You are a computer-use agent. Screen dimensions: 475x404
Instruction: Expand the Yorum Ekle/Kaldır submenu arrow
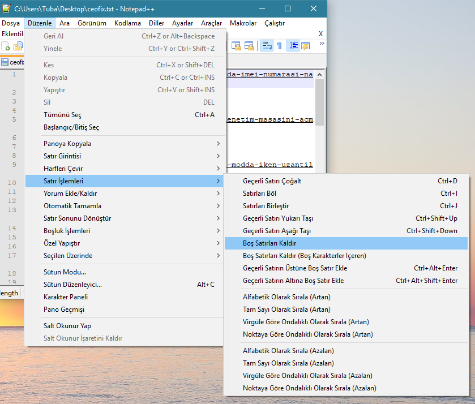point(218,193)
